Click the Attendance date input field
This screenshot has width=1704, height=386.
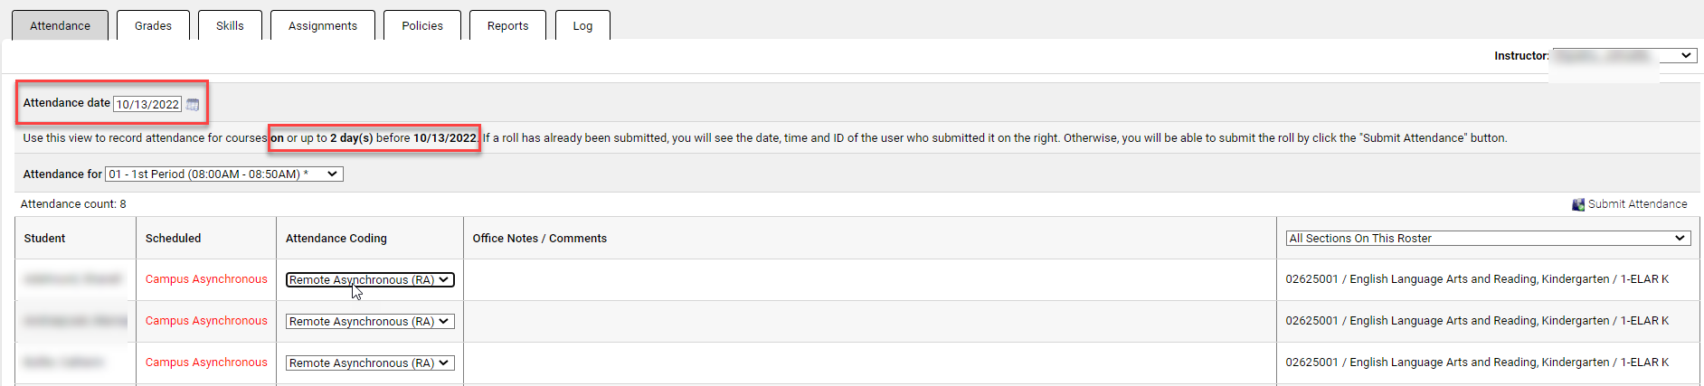tap(147, 105)
